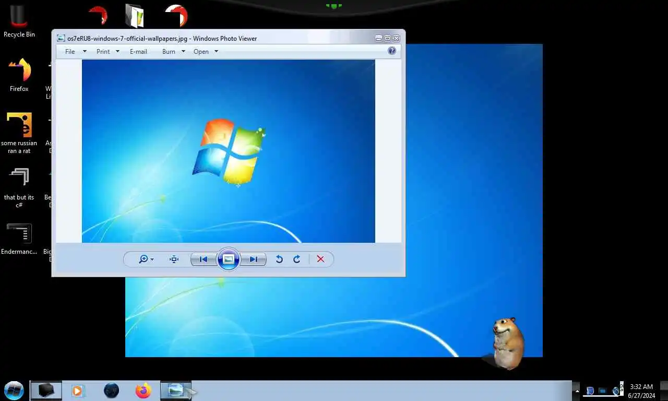Open the orange media player taskbar icon
Screen dimensions: 668x401
point(78,390)
